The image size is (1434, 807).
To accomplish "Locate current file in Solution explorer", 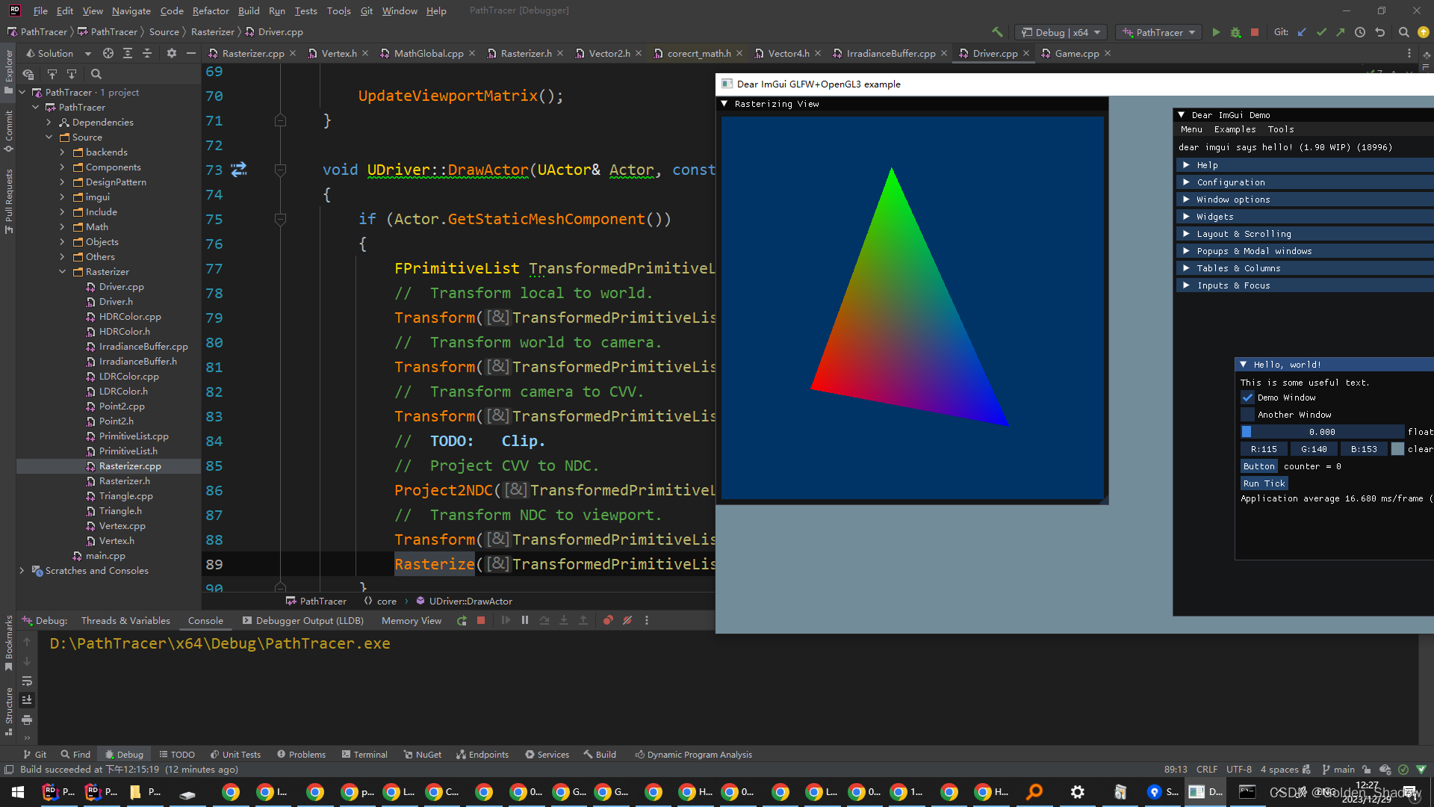I will tap(108, 53).
